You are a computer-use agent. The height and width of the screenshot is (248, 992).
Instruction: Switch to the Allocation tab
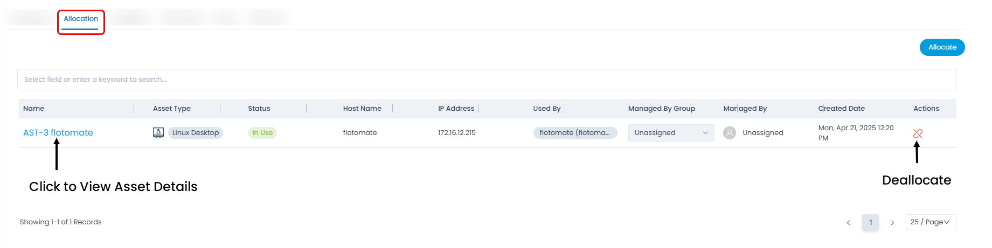[81, 19]
